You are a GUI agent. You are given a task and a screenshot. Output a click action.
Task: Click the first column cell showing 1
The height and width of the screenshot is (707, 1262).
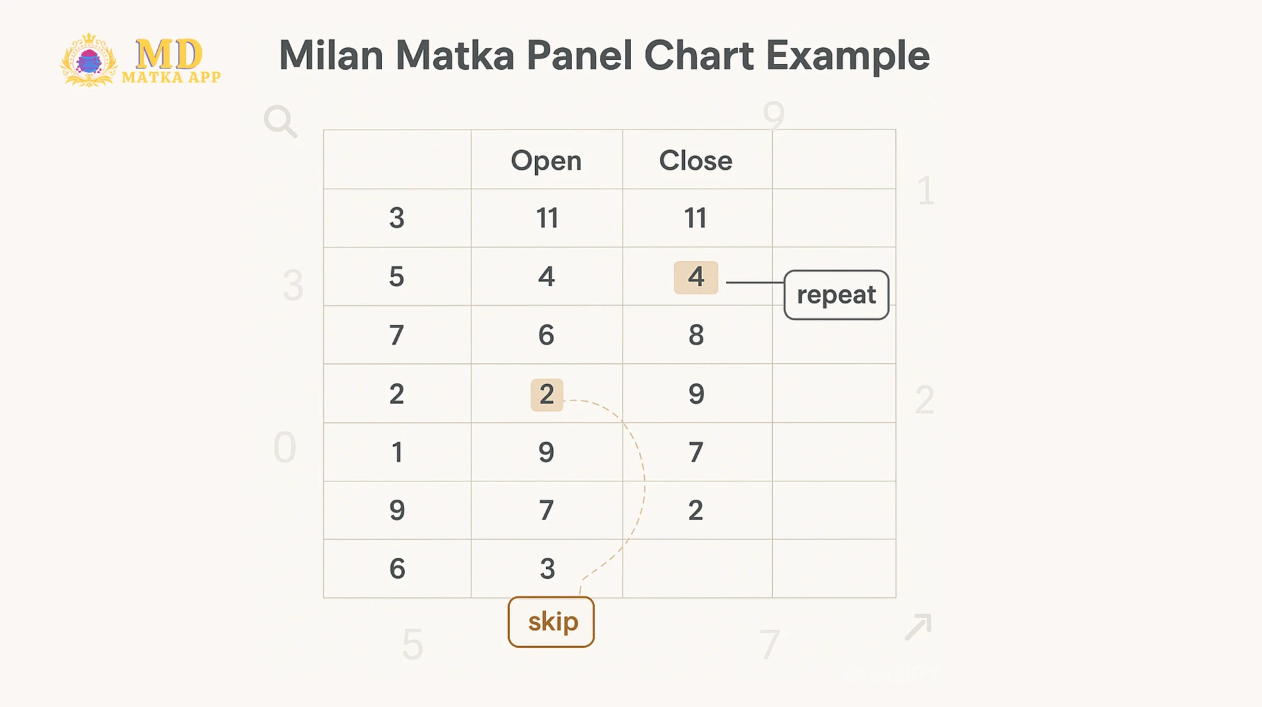click(396, 452)
